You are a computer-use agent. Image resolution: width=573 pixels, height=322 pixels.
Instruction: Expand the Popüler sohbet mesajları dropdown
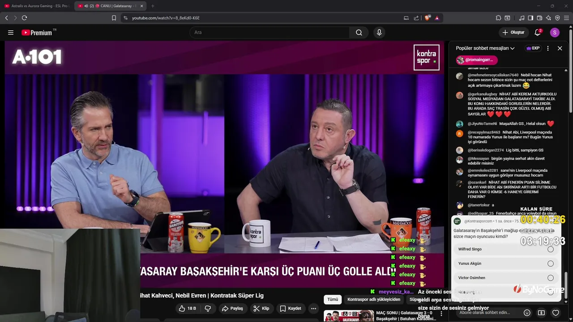485,48
